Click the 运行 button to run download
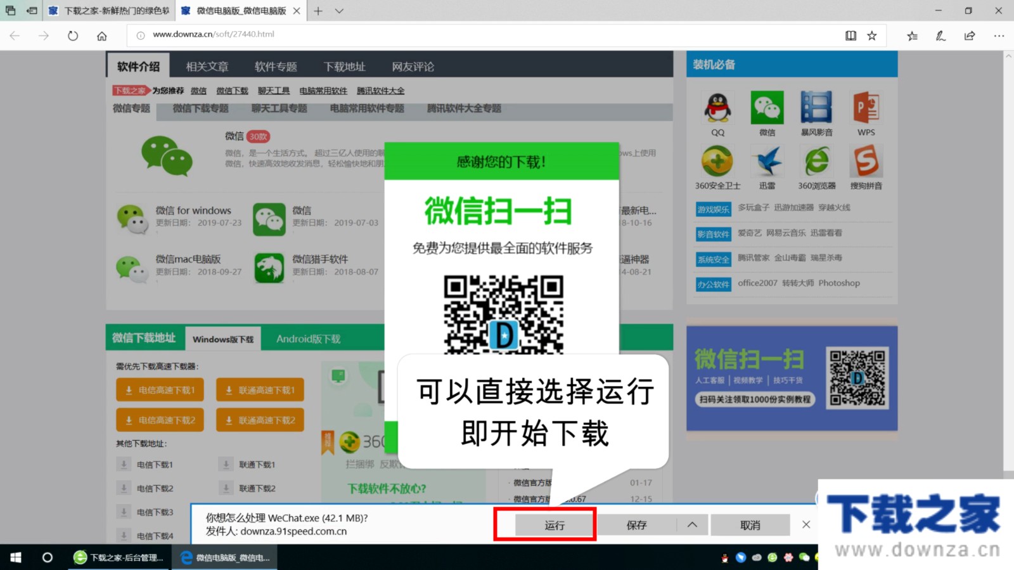This screenshot has width=1014, height=570. click(555, 525)
